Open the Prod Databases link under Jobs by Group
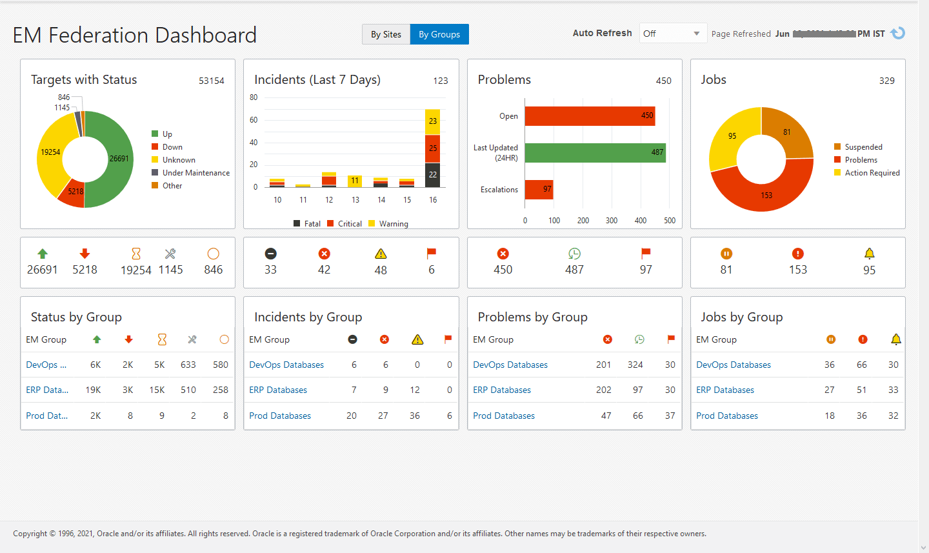 click(x=727, y=416)
